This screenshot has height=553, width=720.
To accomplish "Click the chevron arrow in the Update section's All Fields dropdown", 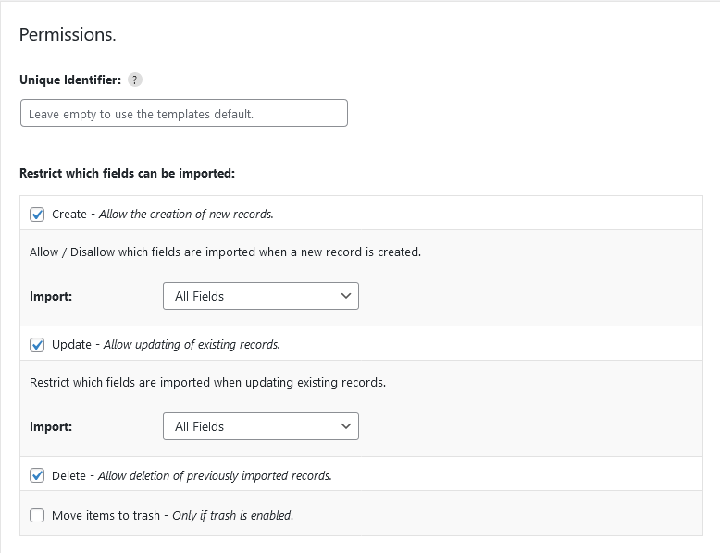I will coord(346,426).
